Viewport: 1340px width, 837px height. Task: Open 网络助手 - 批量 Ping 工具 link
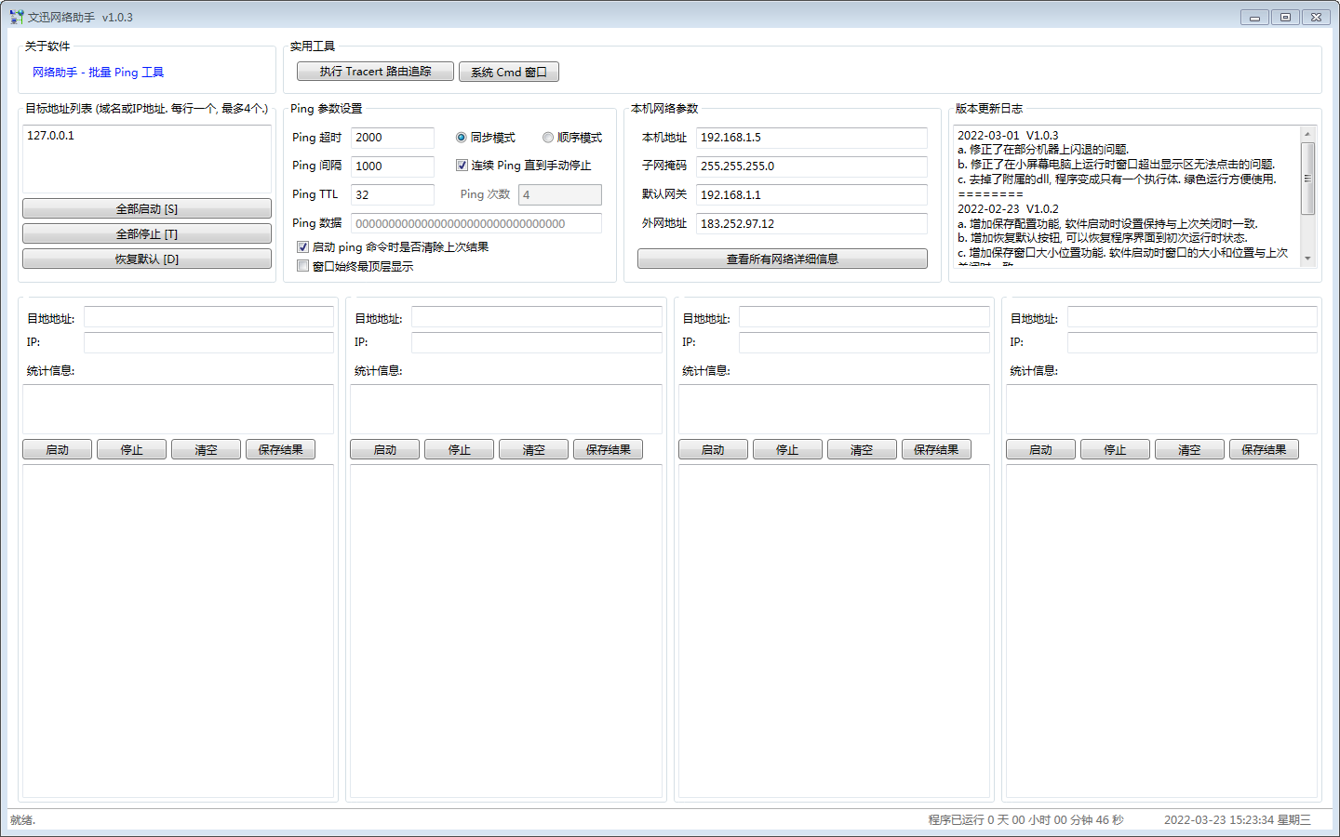pos(98,73)
